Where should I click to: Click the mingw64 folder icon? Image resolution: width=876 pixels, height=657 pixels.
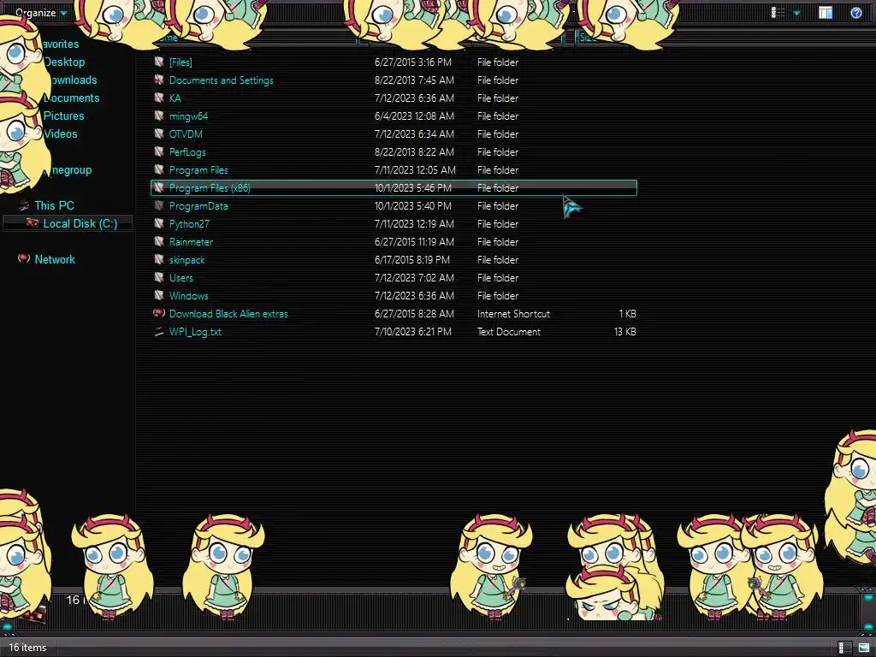[x=159, y=115]
